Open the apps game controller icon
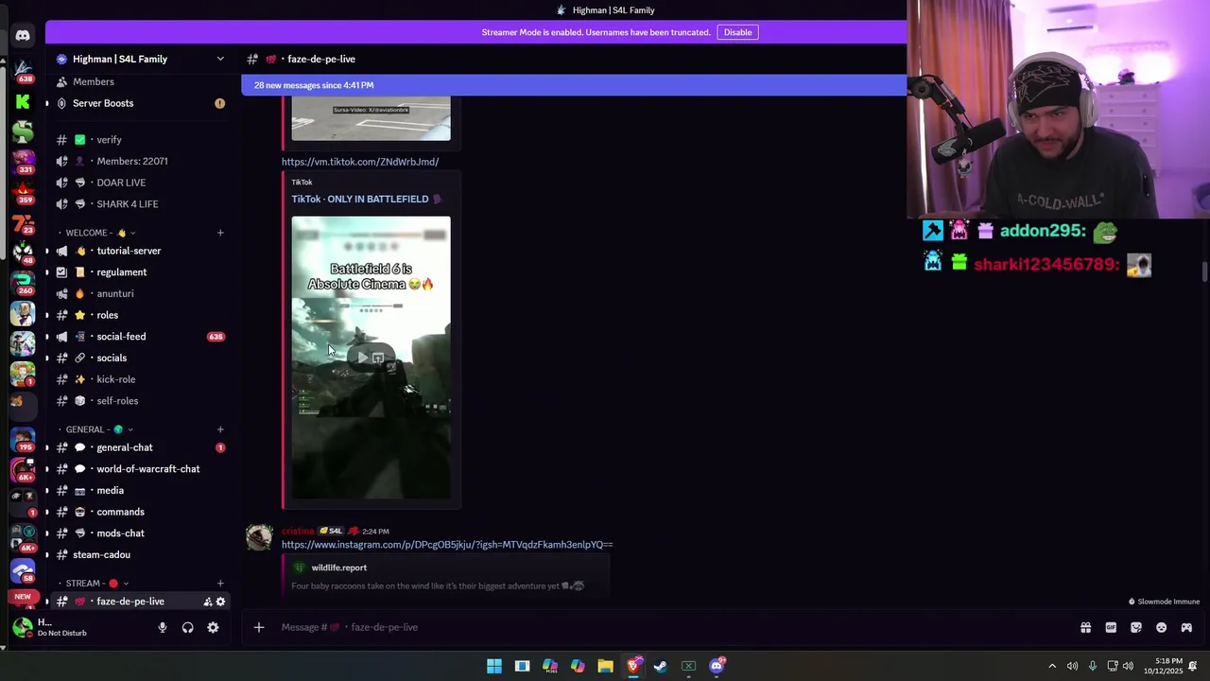The image size is (1210, 681). click(x=1186, y=627)
